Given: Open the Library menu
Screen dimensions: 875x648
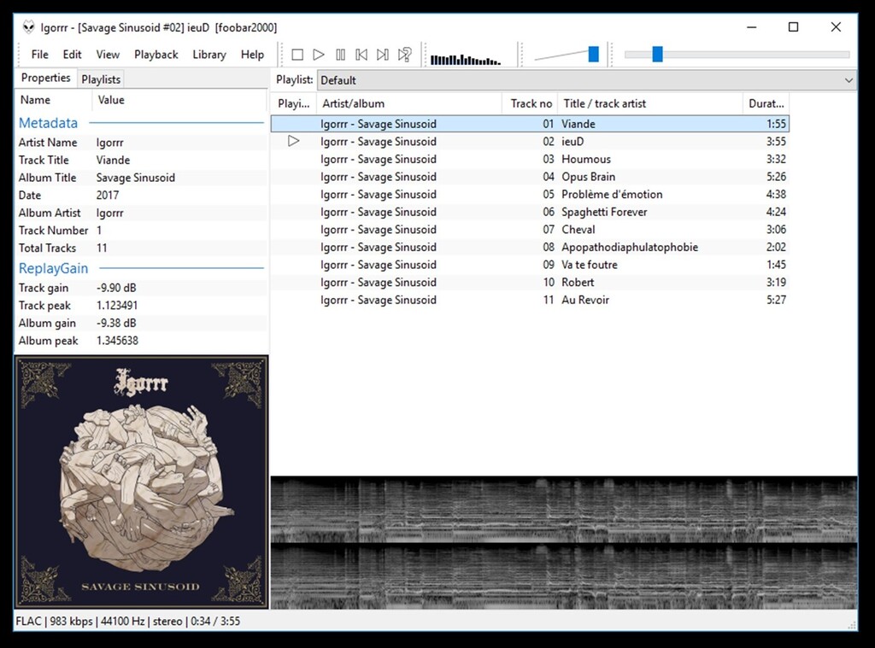Looking at the screenshot, I should pos(209,54).
